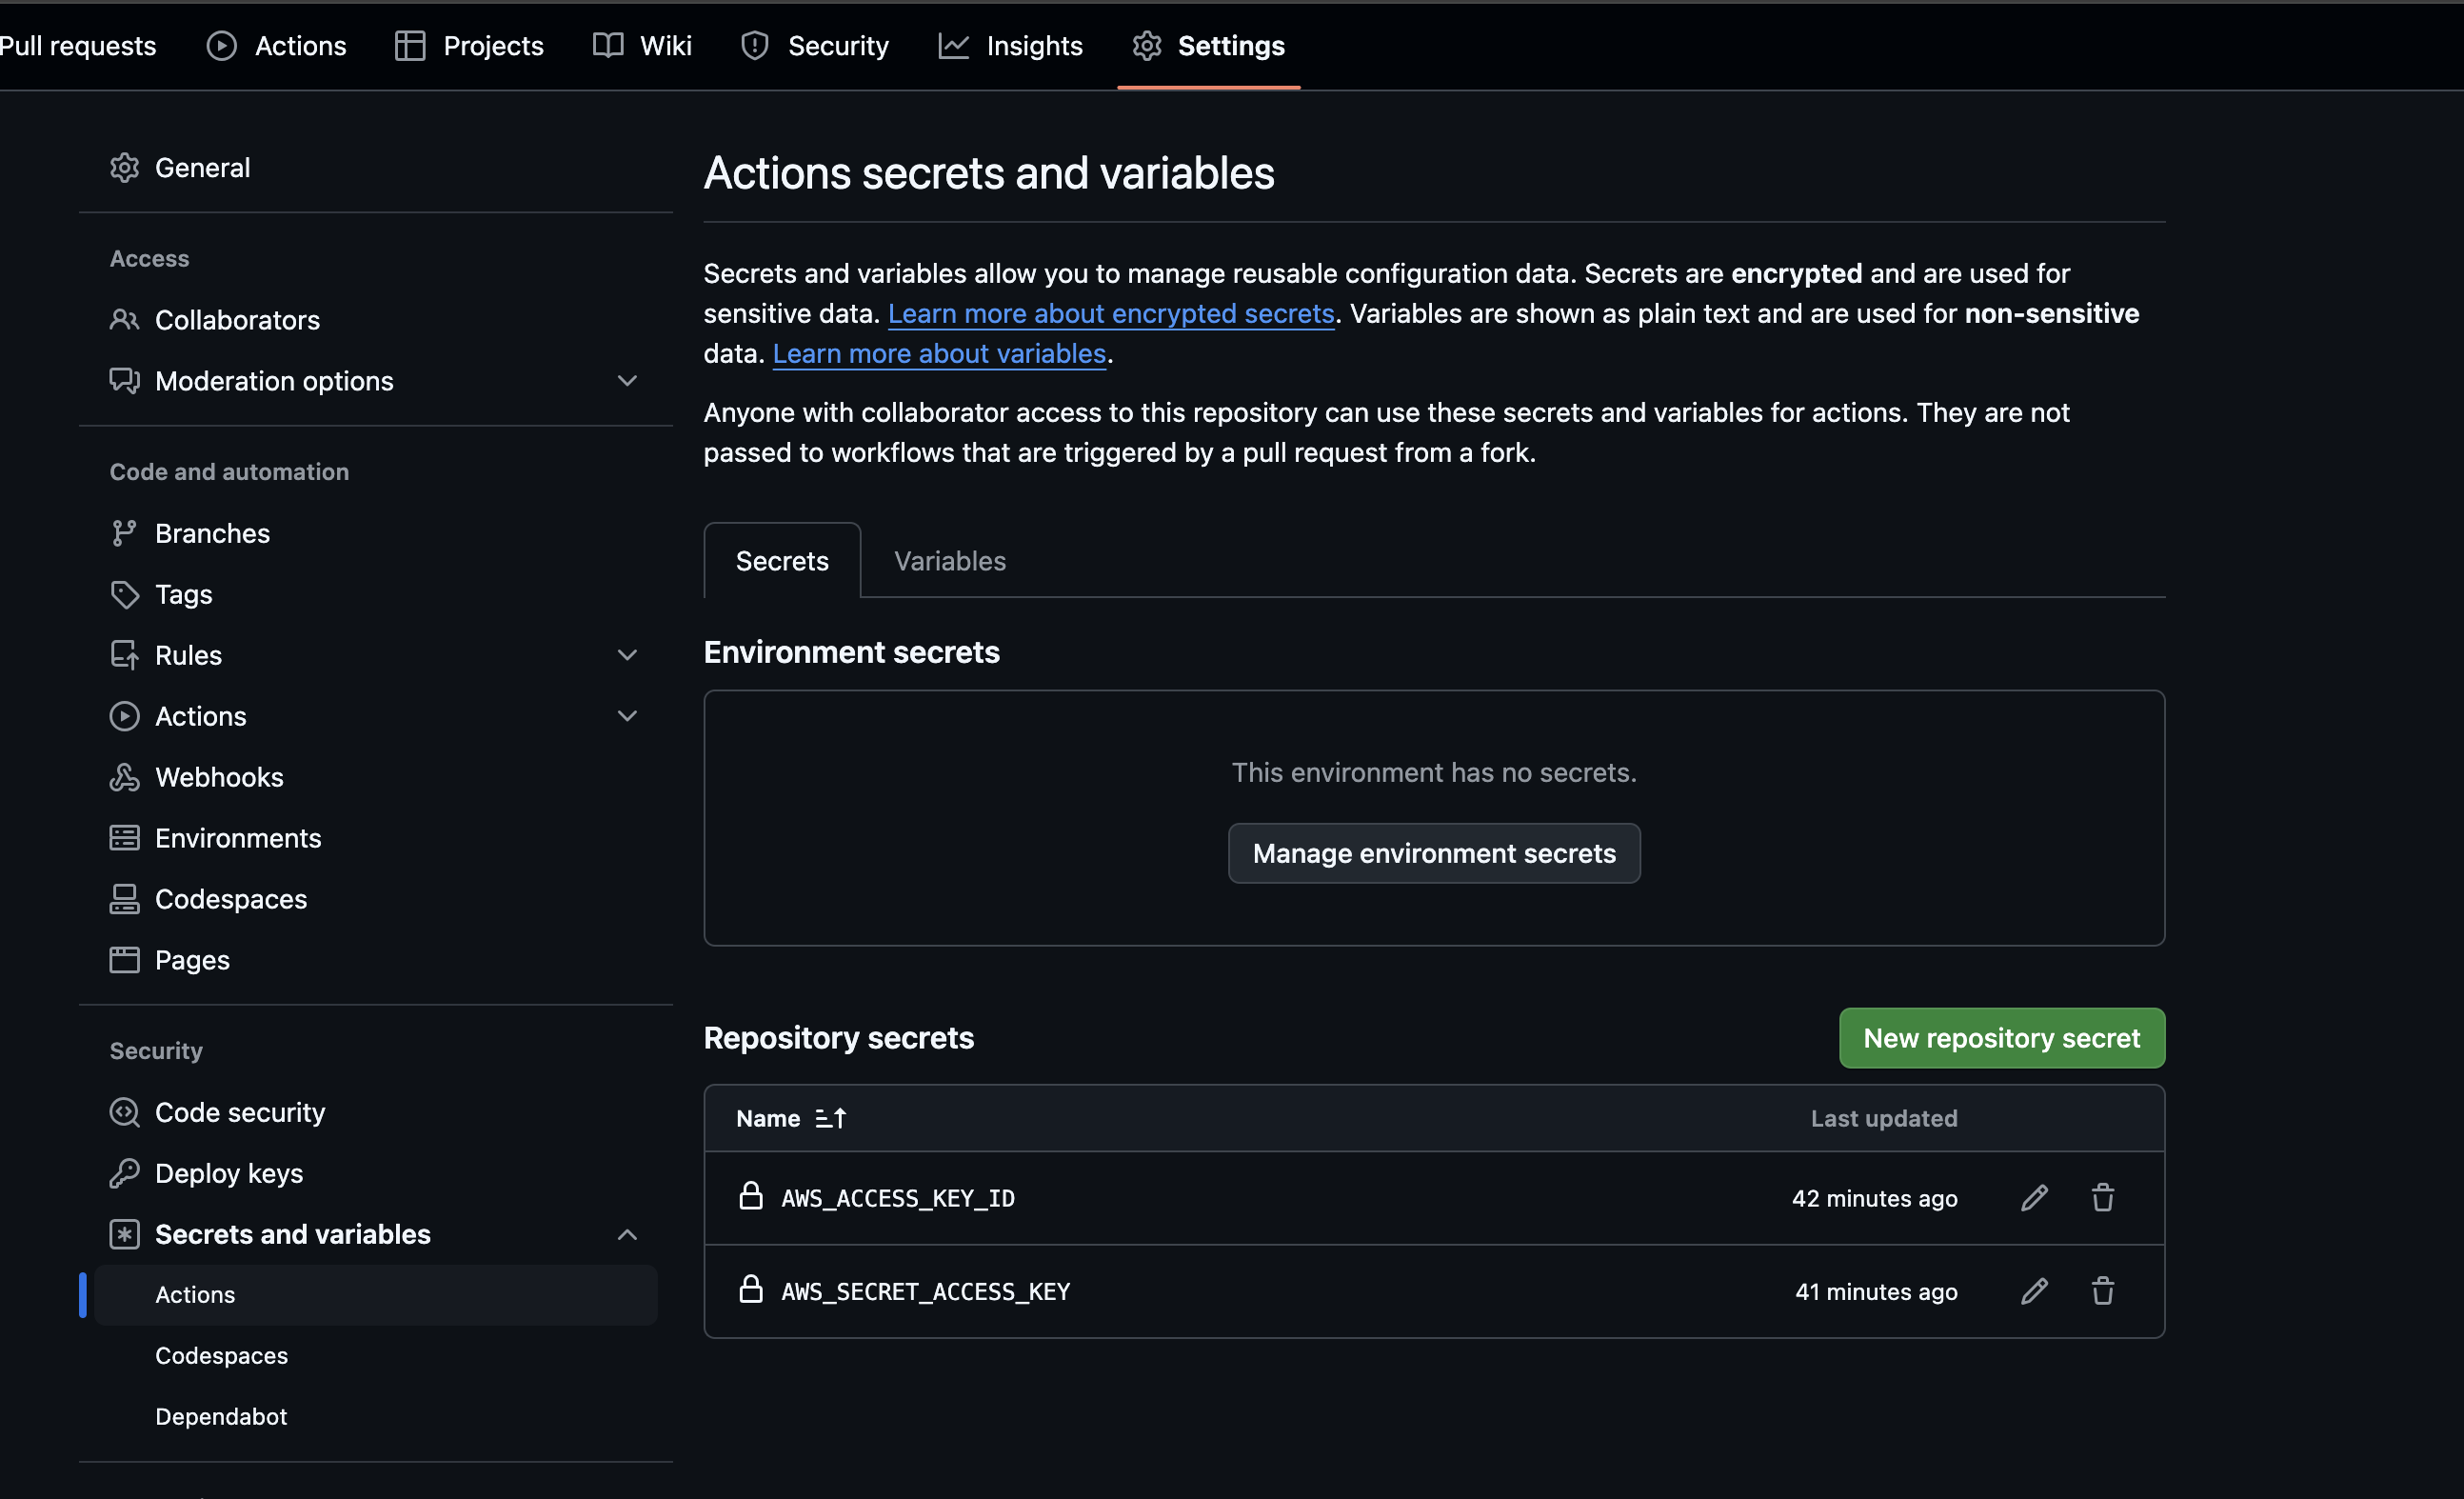The width and height of the screenshot is (2464, 1499).
Task: Click the AWS_SECRET_ACCESS_KEY secret name
Action: point(925,1291)
